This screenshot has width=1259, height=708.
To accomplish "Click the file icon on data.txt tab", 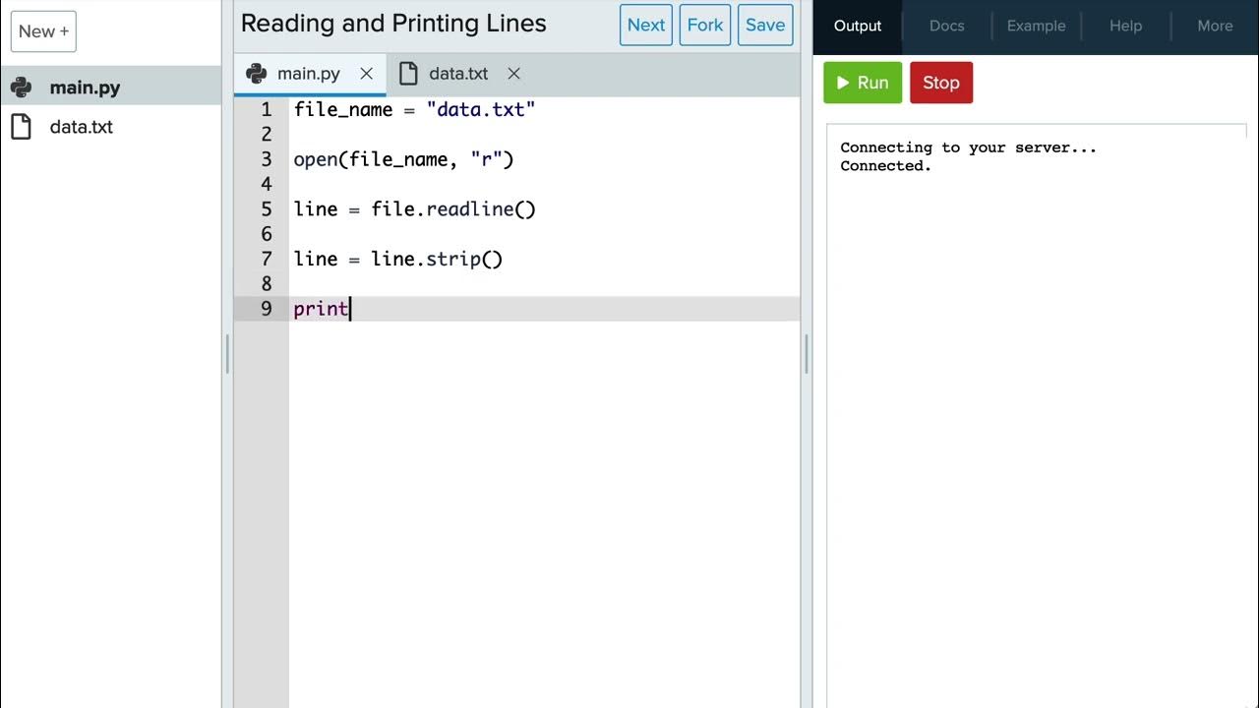I will (408, 74).
